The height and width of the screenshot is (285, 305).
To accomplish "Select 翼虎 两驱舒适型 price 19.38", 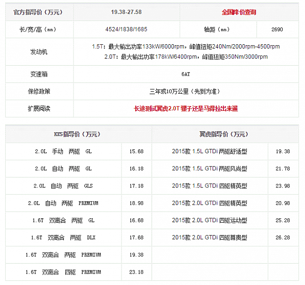I will (x=283, y=151).
